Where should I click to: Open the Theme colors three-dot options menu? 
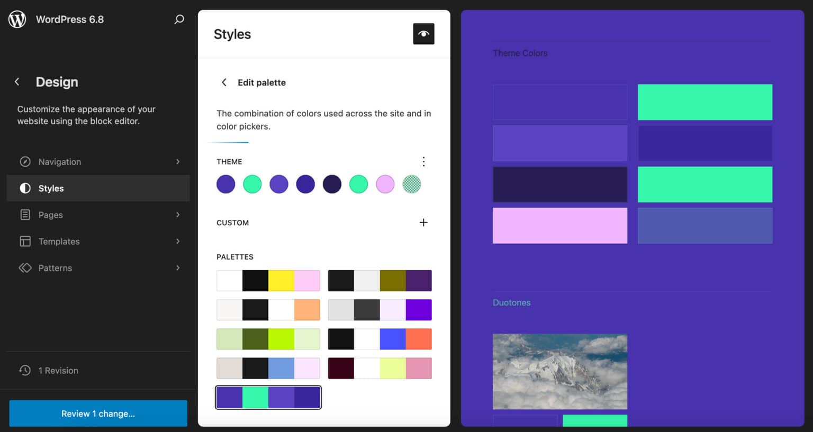tap(423, 162)
